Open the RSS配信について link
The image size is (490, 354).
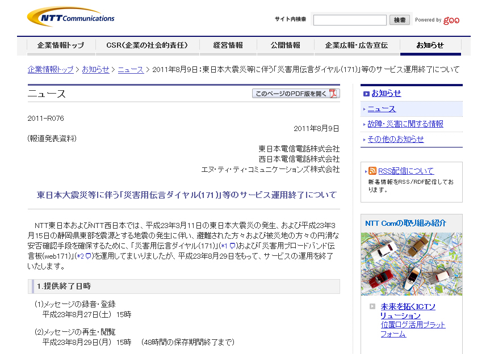[x=406, y=171]
